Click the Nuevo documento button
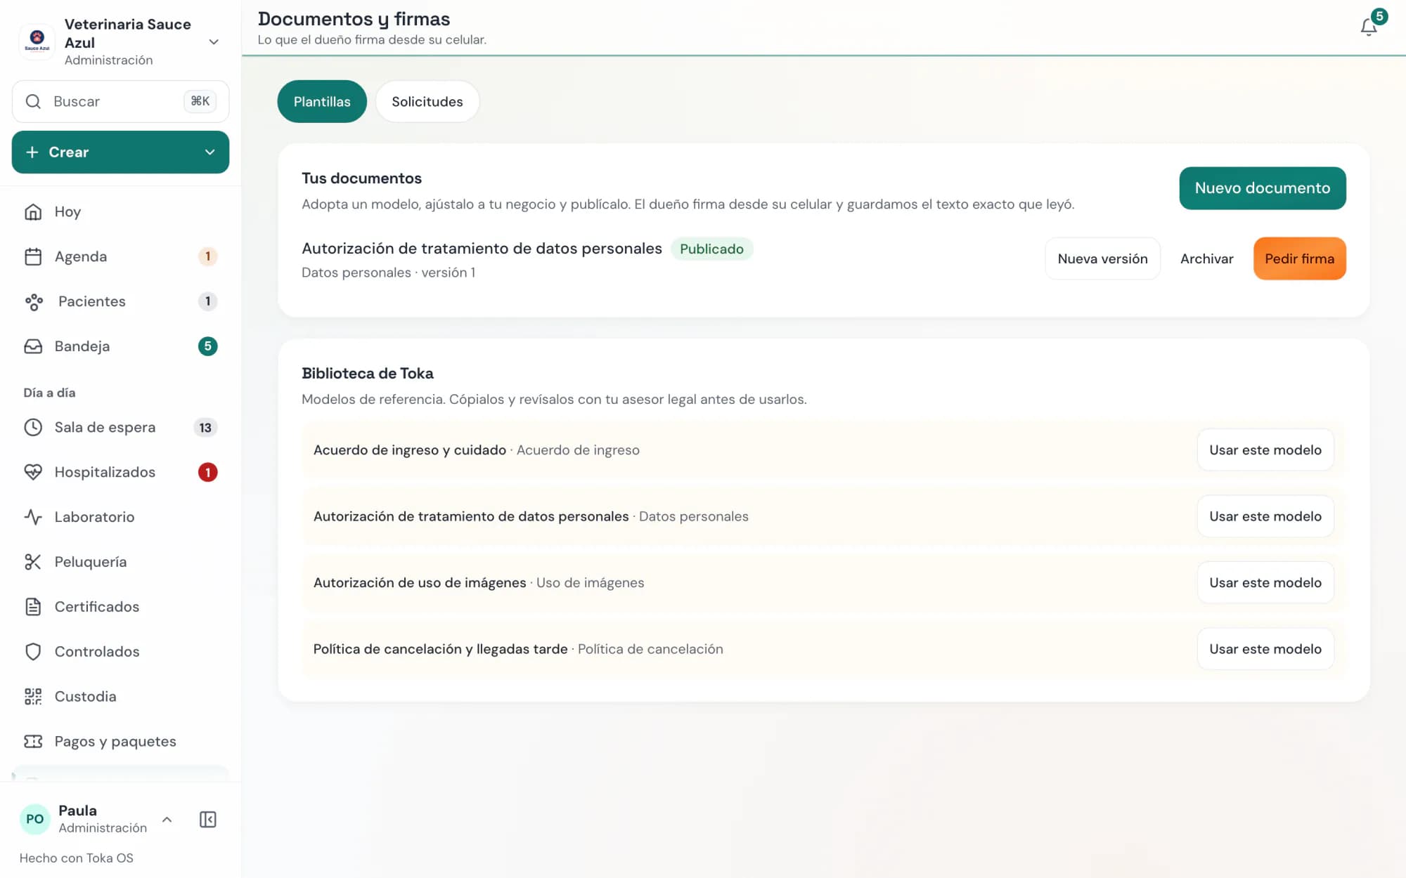 tap(1263, 188)
